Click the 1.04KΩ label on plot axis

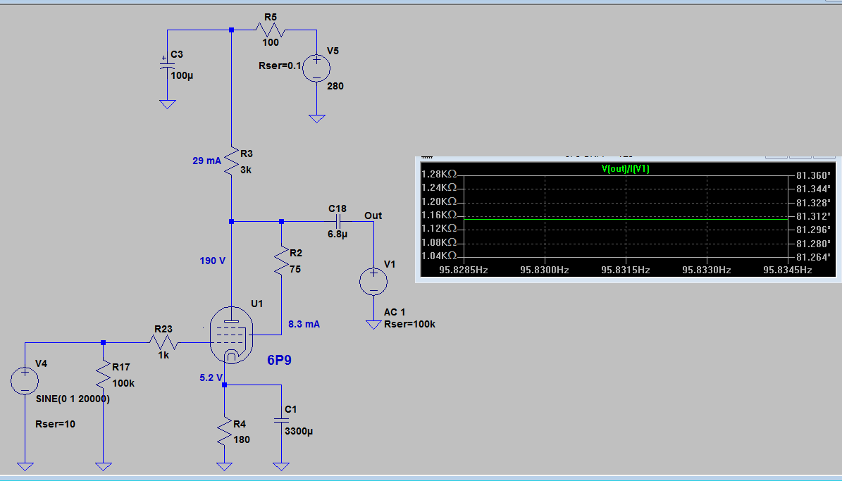click(439, 256)
